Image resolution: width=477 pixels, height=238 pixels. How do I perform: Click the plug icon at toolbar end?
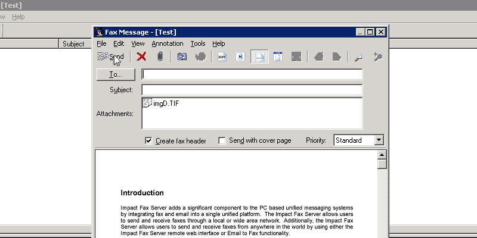coord(377,57)
